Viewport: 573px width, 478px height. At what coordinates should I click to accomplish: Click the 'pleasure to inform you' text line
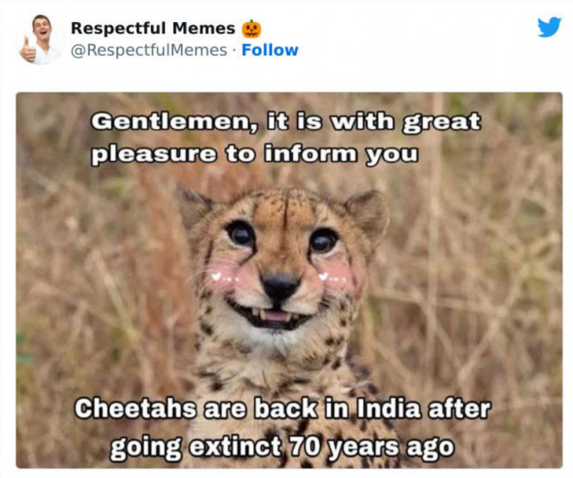click(x=255, y=154)
